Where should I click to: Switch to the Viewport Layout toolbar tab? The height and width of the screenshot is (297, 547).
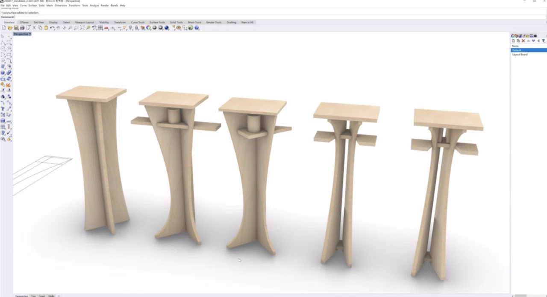coord(85,22)
